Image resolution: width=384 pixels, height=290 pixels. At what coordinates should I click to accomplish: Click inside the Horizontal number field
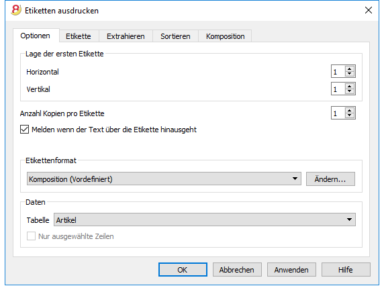(338, 72)
